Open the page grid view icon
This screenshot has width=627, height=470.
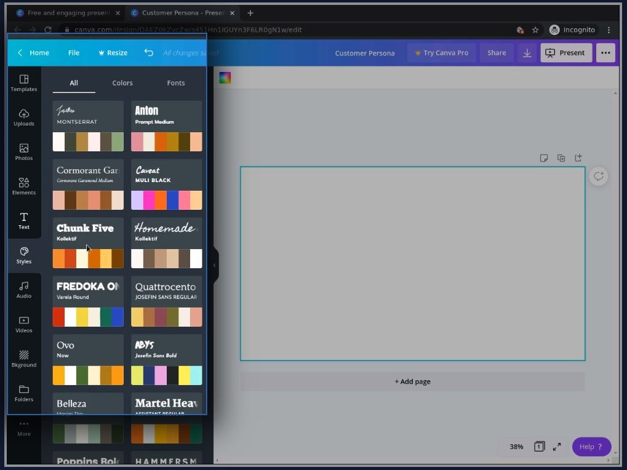(x=539, y=447)
